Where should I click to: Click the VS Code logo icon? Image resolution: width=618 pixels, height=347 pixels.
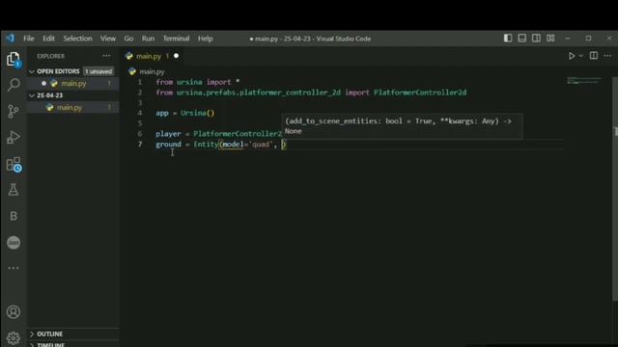(10, 39)
